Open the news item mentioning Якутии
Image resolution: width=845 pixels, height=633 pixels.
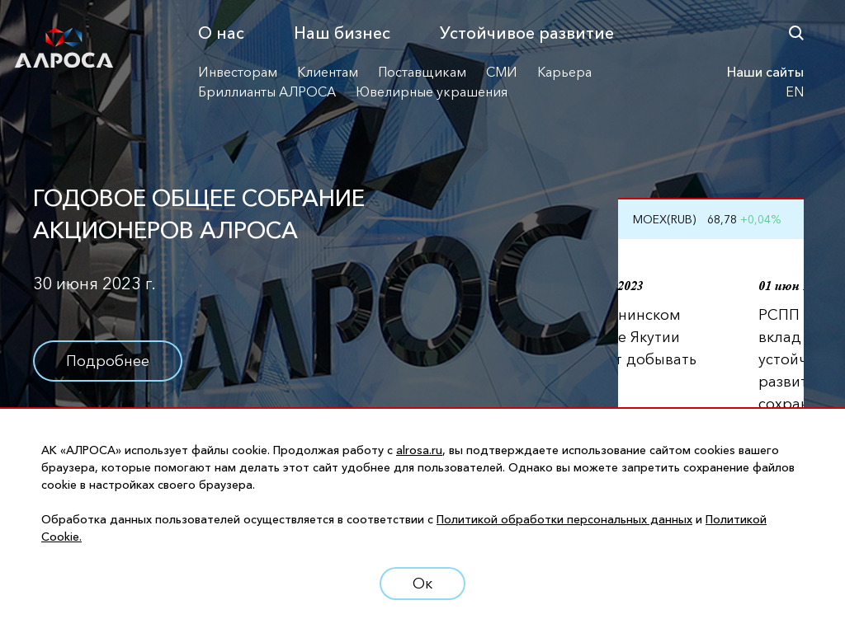point(657,323)
